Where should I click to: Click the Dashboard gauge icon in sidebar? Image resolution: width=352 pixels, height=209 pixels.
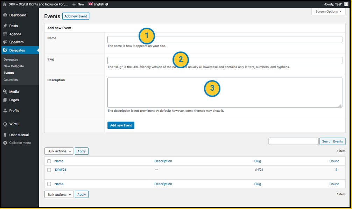5,15
